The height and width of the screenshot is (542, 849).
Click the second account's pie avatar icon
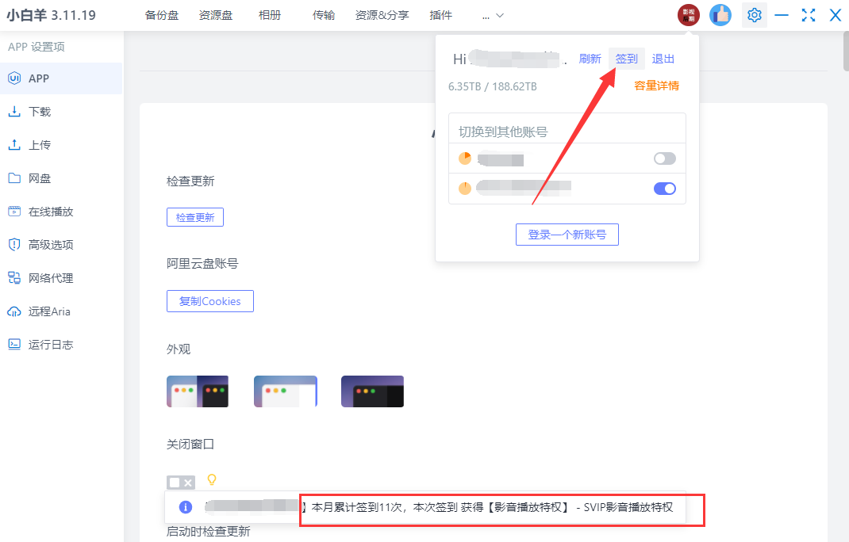pyautogui.click(x=465, y=189)
